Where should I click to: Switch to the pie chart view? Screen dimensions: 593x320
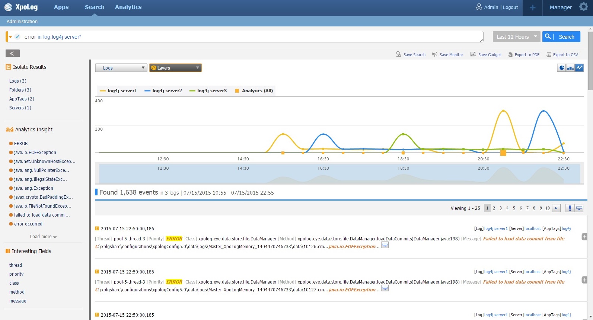[561, 68]
